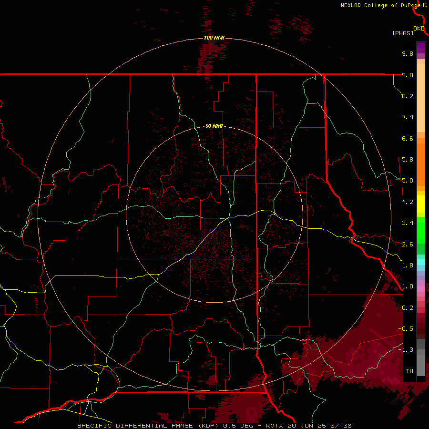Image resolution: width=429 pixels, height=429 pixels.
Task: Select the 5.8 scale label
Action: pos(408,160)
